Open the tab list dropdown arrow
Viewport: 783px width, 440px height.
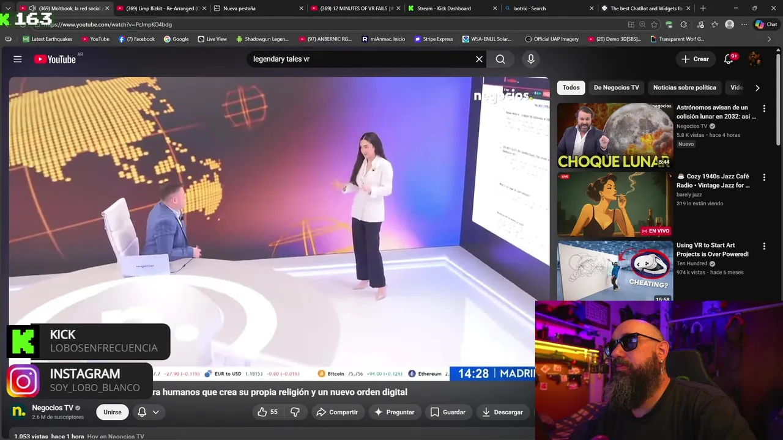pyautogui.click(x=7, y=8)
